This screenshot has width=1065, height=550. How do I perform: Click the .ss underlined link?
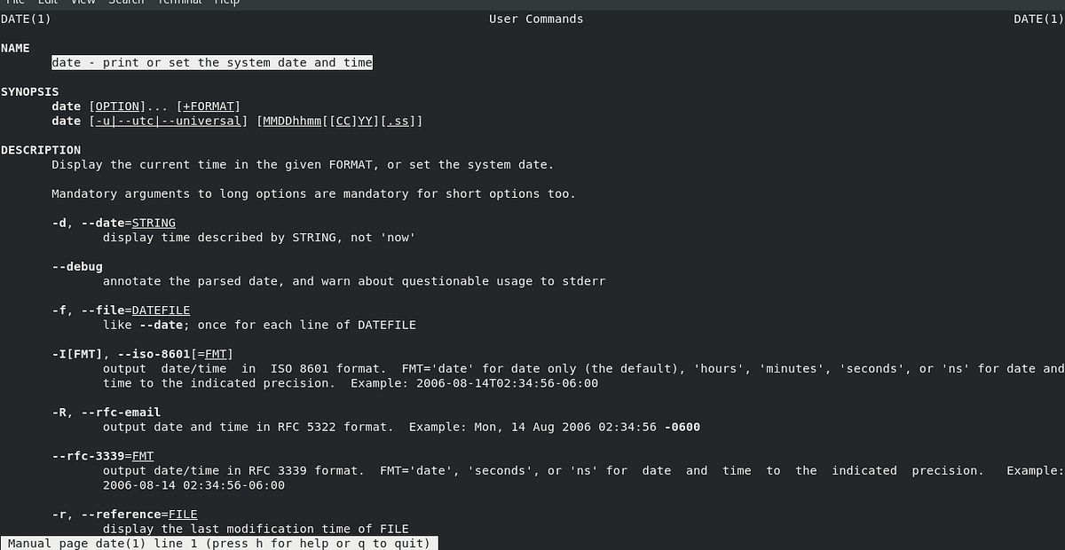[x=398, y=121]
